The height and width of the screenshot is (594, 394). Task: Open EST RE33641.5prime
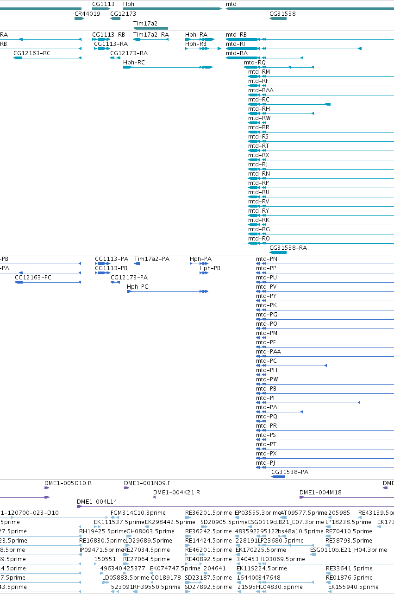(x=349, y=568)
